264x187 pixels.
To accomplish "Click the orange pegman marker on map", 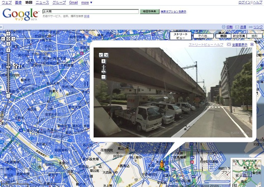I will pyautogui.click(x=162, y=164).
